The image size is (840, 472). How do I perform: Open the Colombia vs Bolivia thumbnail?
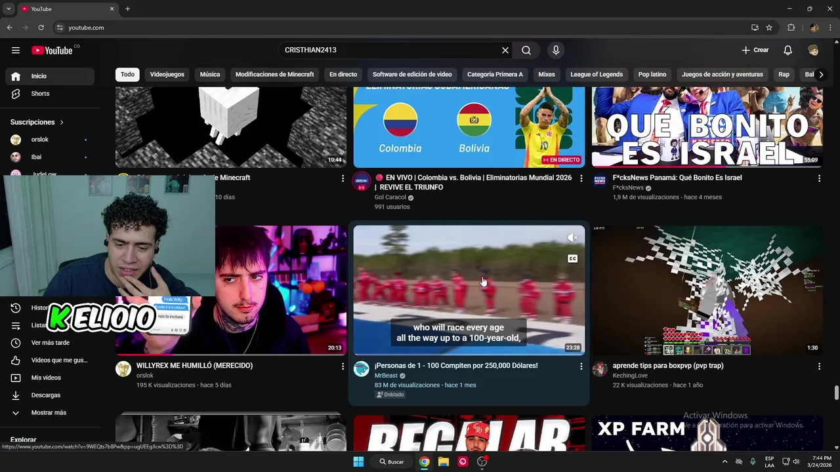click(x=469, y=127)
